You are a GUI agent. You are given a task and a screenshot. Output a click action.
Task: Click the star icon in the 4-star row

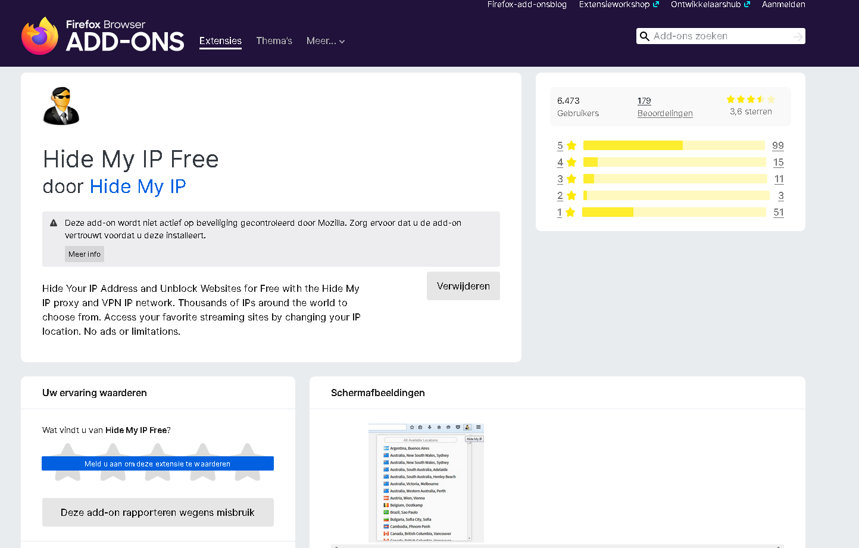(571, 162)
